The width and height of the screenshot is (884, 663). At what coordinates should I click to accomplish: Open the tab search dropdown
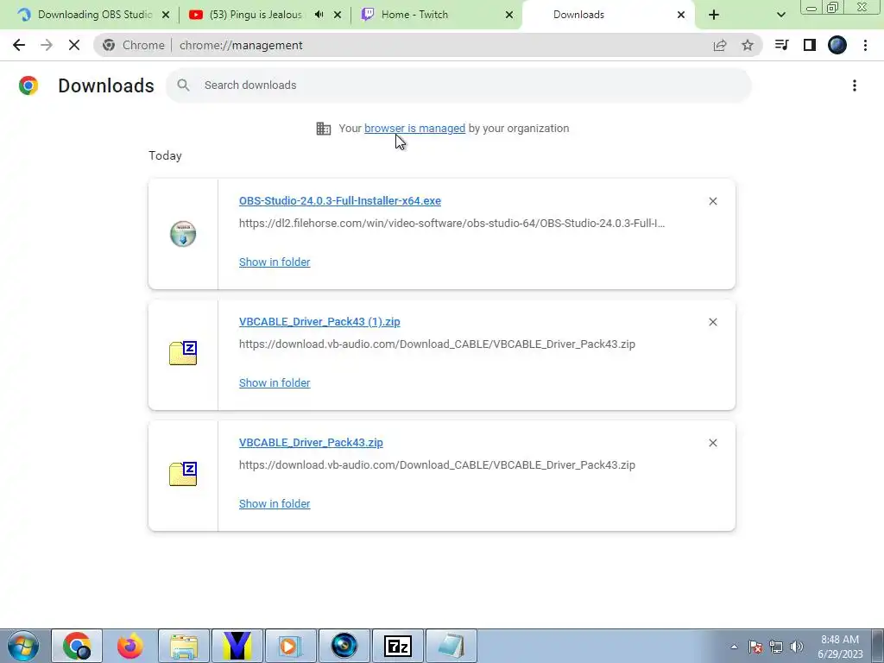pos(780,15)
